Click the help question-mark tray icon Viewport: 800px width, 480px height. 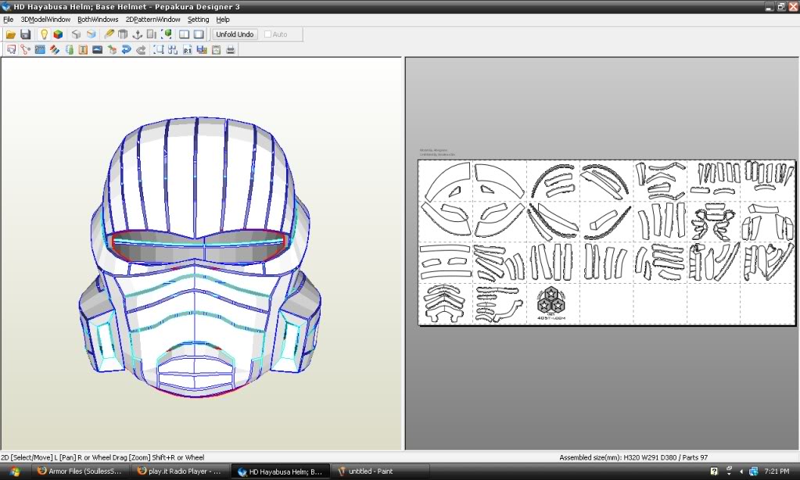(714, 471)
